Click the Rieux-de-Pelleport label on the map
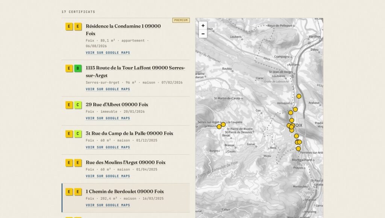 click(x=280, y=25)
